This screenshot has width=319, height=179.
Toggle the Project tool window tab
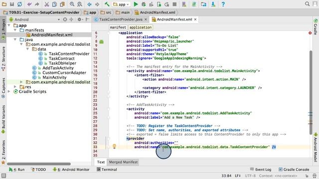[x=3, y=29]
